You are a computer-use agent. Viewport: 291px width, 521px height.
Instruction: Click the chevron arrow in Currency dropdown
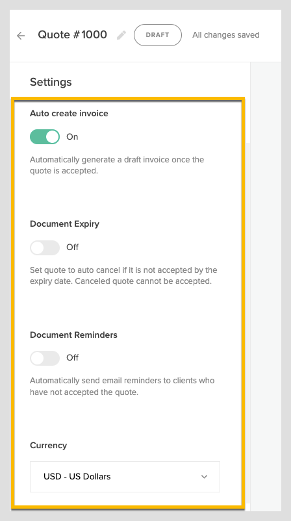(x=205, y=476)
